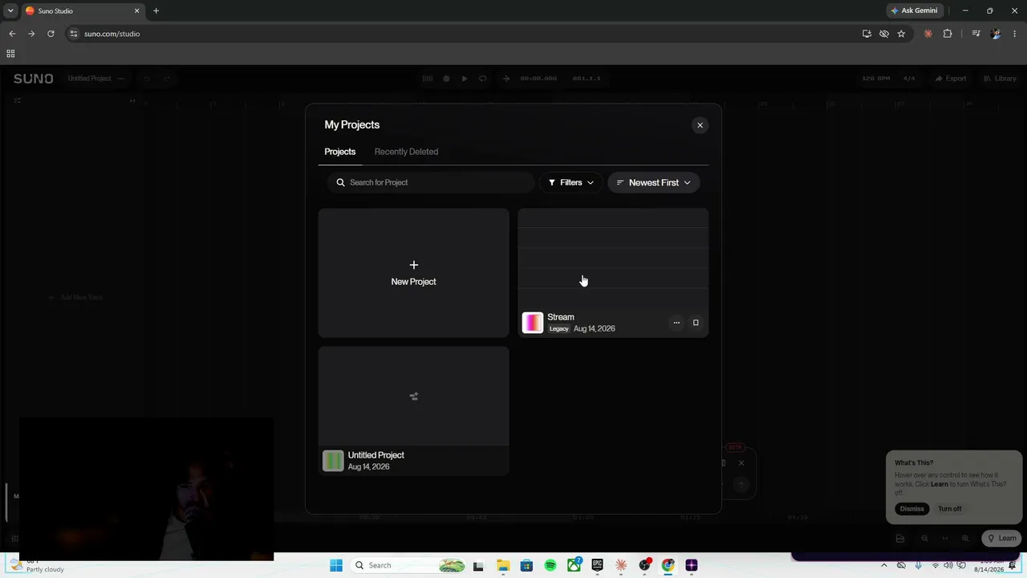Image resolution: width=1027 pixels, height=578 pixels.
Task: Turn off What's This hints
Action: 949,509
